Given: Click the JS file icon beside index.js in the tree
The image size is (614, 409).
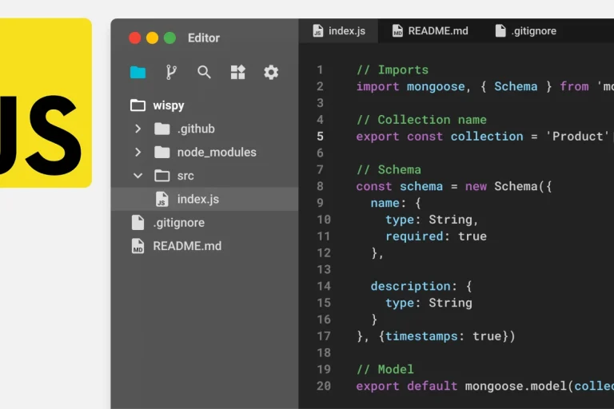Looking at the screenshot, I should point(161,199).
